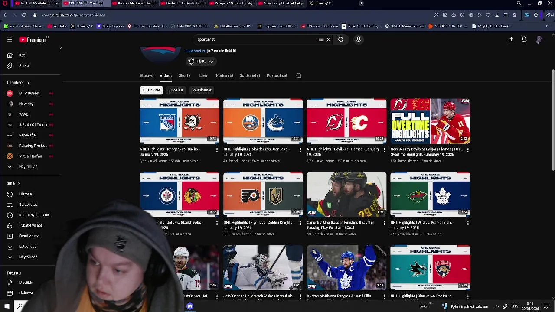Open Rap Mafia subscription channel
The image size is (555, 312).
click(30, 135)
